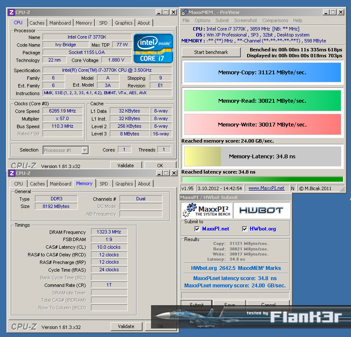Click the MaxxPI² system bench logo
This screenshot has height=337, width=351.
207,211
